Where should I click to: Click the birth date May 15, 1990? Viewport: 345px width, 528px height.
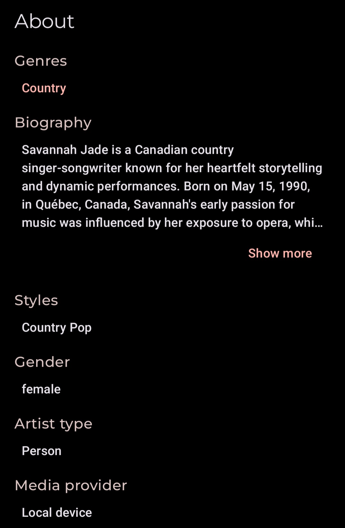(x=271, y=186)
